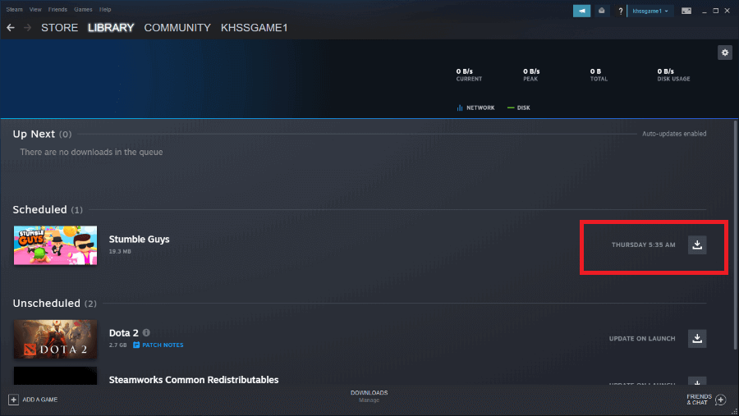Click the Up Next section heading

click(x=42, y=135)
